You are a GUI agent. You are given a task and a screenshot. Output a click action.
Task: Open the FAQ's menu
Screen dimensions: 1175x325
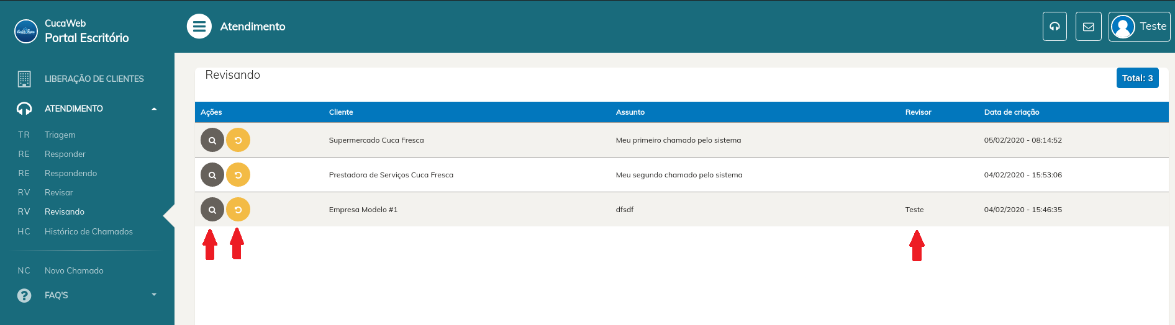click(57, 295)
